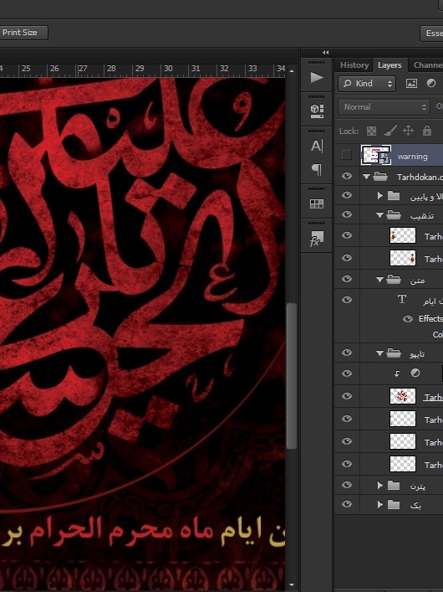Click the تذهیب group folder icon
The image size is (443, 592).
coord(394,215)
